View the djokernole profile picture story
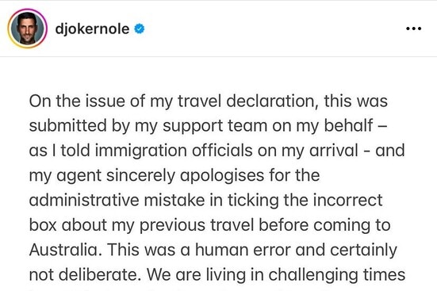 [x=27, y=29]
